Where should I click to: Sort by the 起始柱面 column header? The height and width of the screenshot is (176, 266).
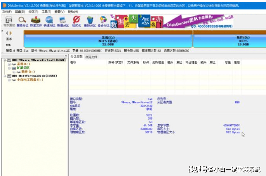tap(158, 63)
